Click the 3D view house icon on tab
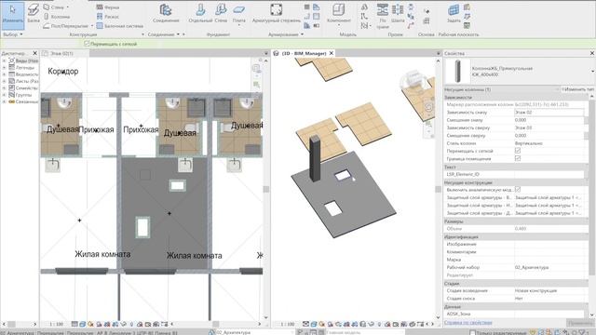This screenshot has height=335, width=596. click(x=277, y=53)
